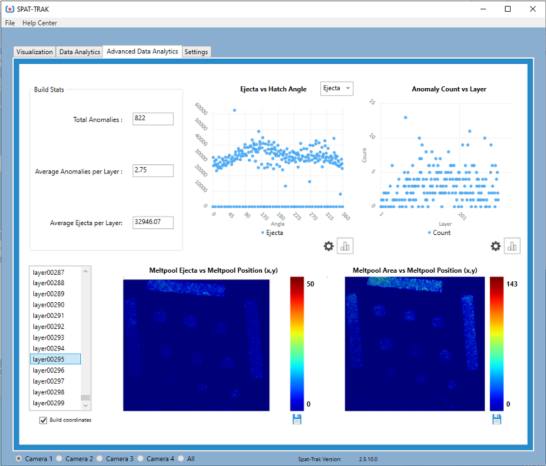Click the Count legend entry under anomaly chart
546x466 pixels.
(439, 232)
